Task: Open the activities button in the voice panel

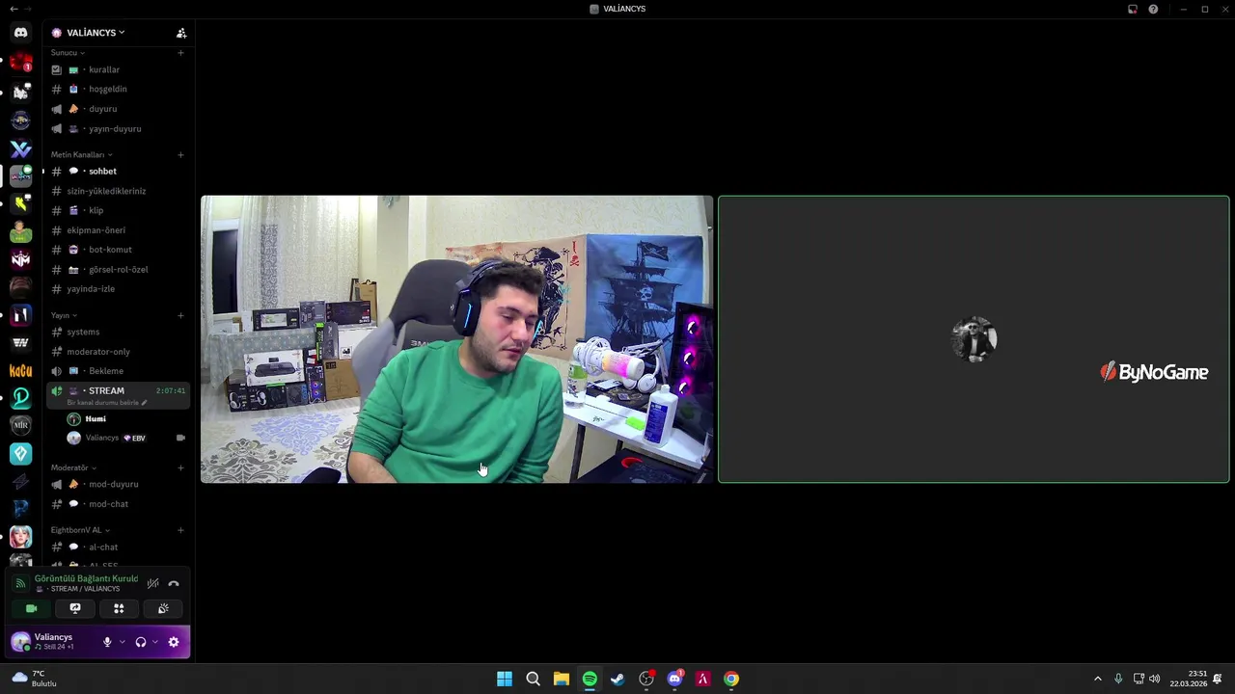Action: [119, 608]
